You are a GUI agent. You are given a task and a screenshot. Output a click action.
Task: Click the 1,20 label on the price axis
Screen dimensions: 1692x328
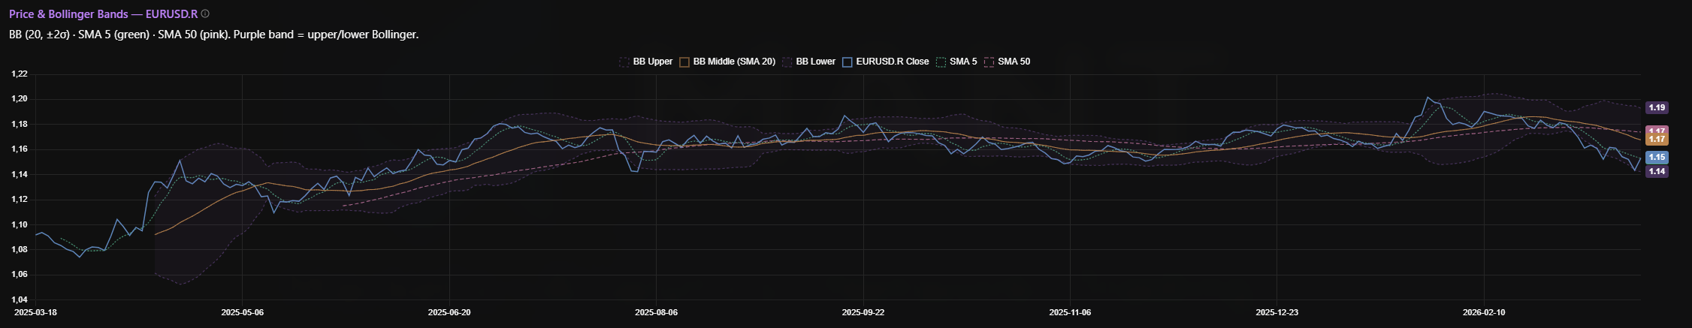pos(19,99)
